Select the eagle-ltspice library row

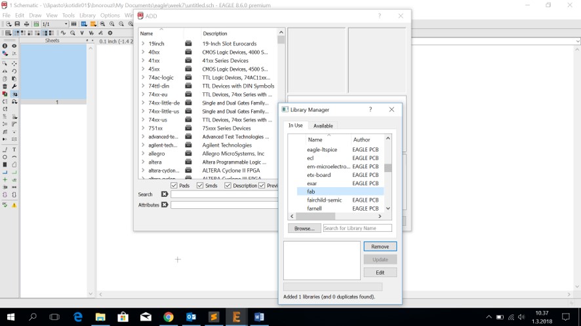[340, 149]
